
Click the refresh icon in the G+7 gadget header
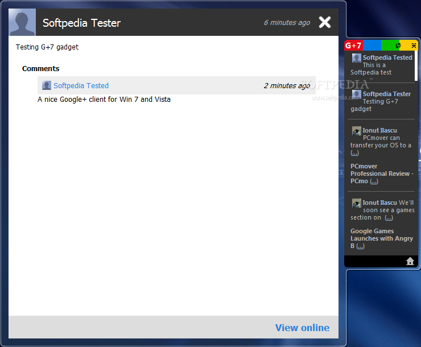coord(398,46)
